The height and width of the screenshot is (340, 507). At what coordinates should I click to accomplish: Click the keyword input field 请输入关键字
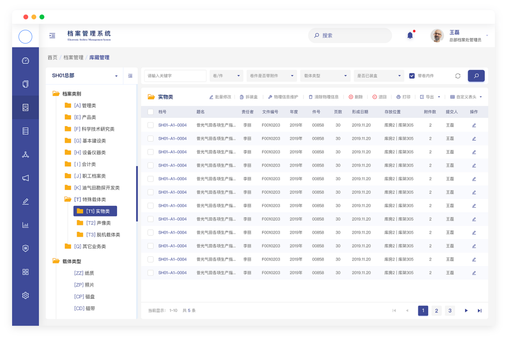(175, 76)
